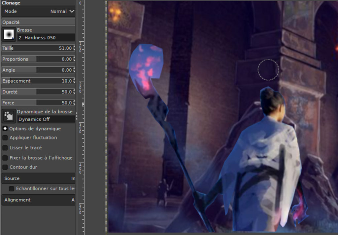Expand Options de dynamique section
This screenshot has height=235, width=338.
click(5, 129)
